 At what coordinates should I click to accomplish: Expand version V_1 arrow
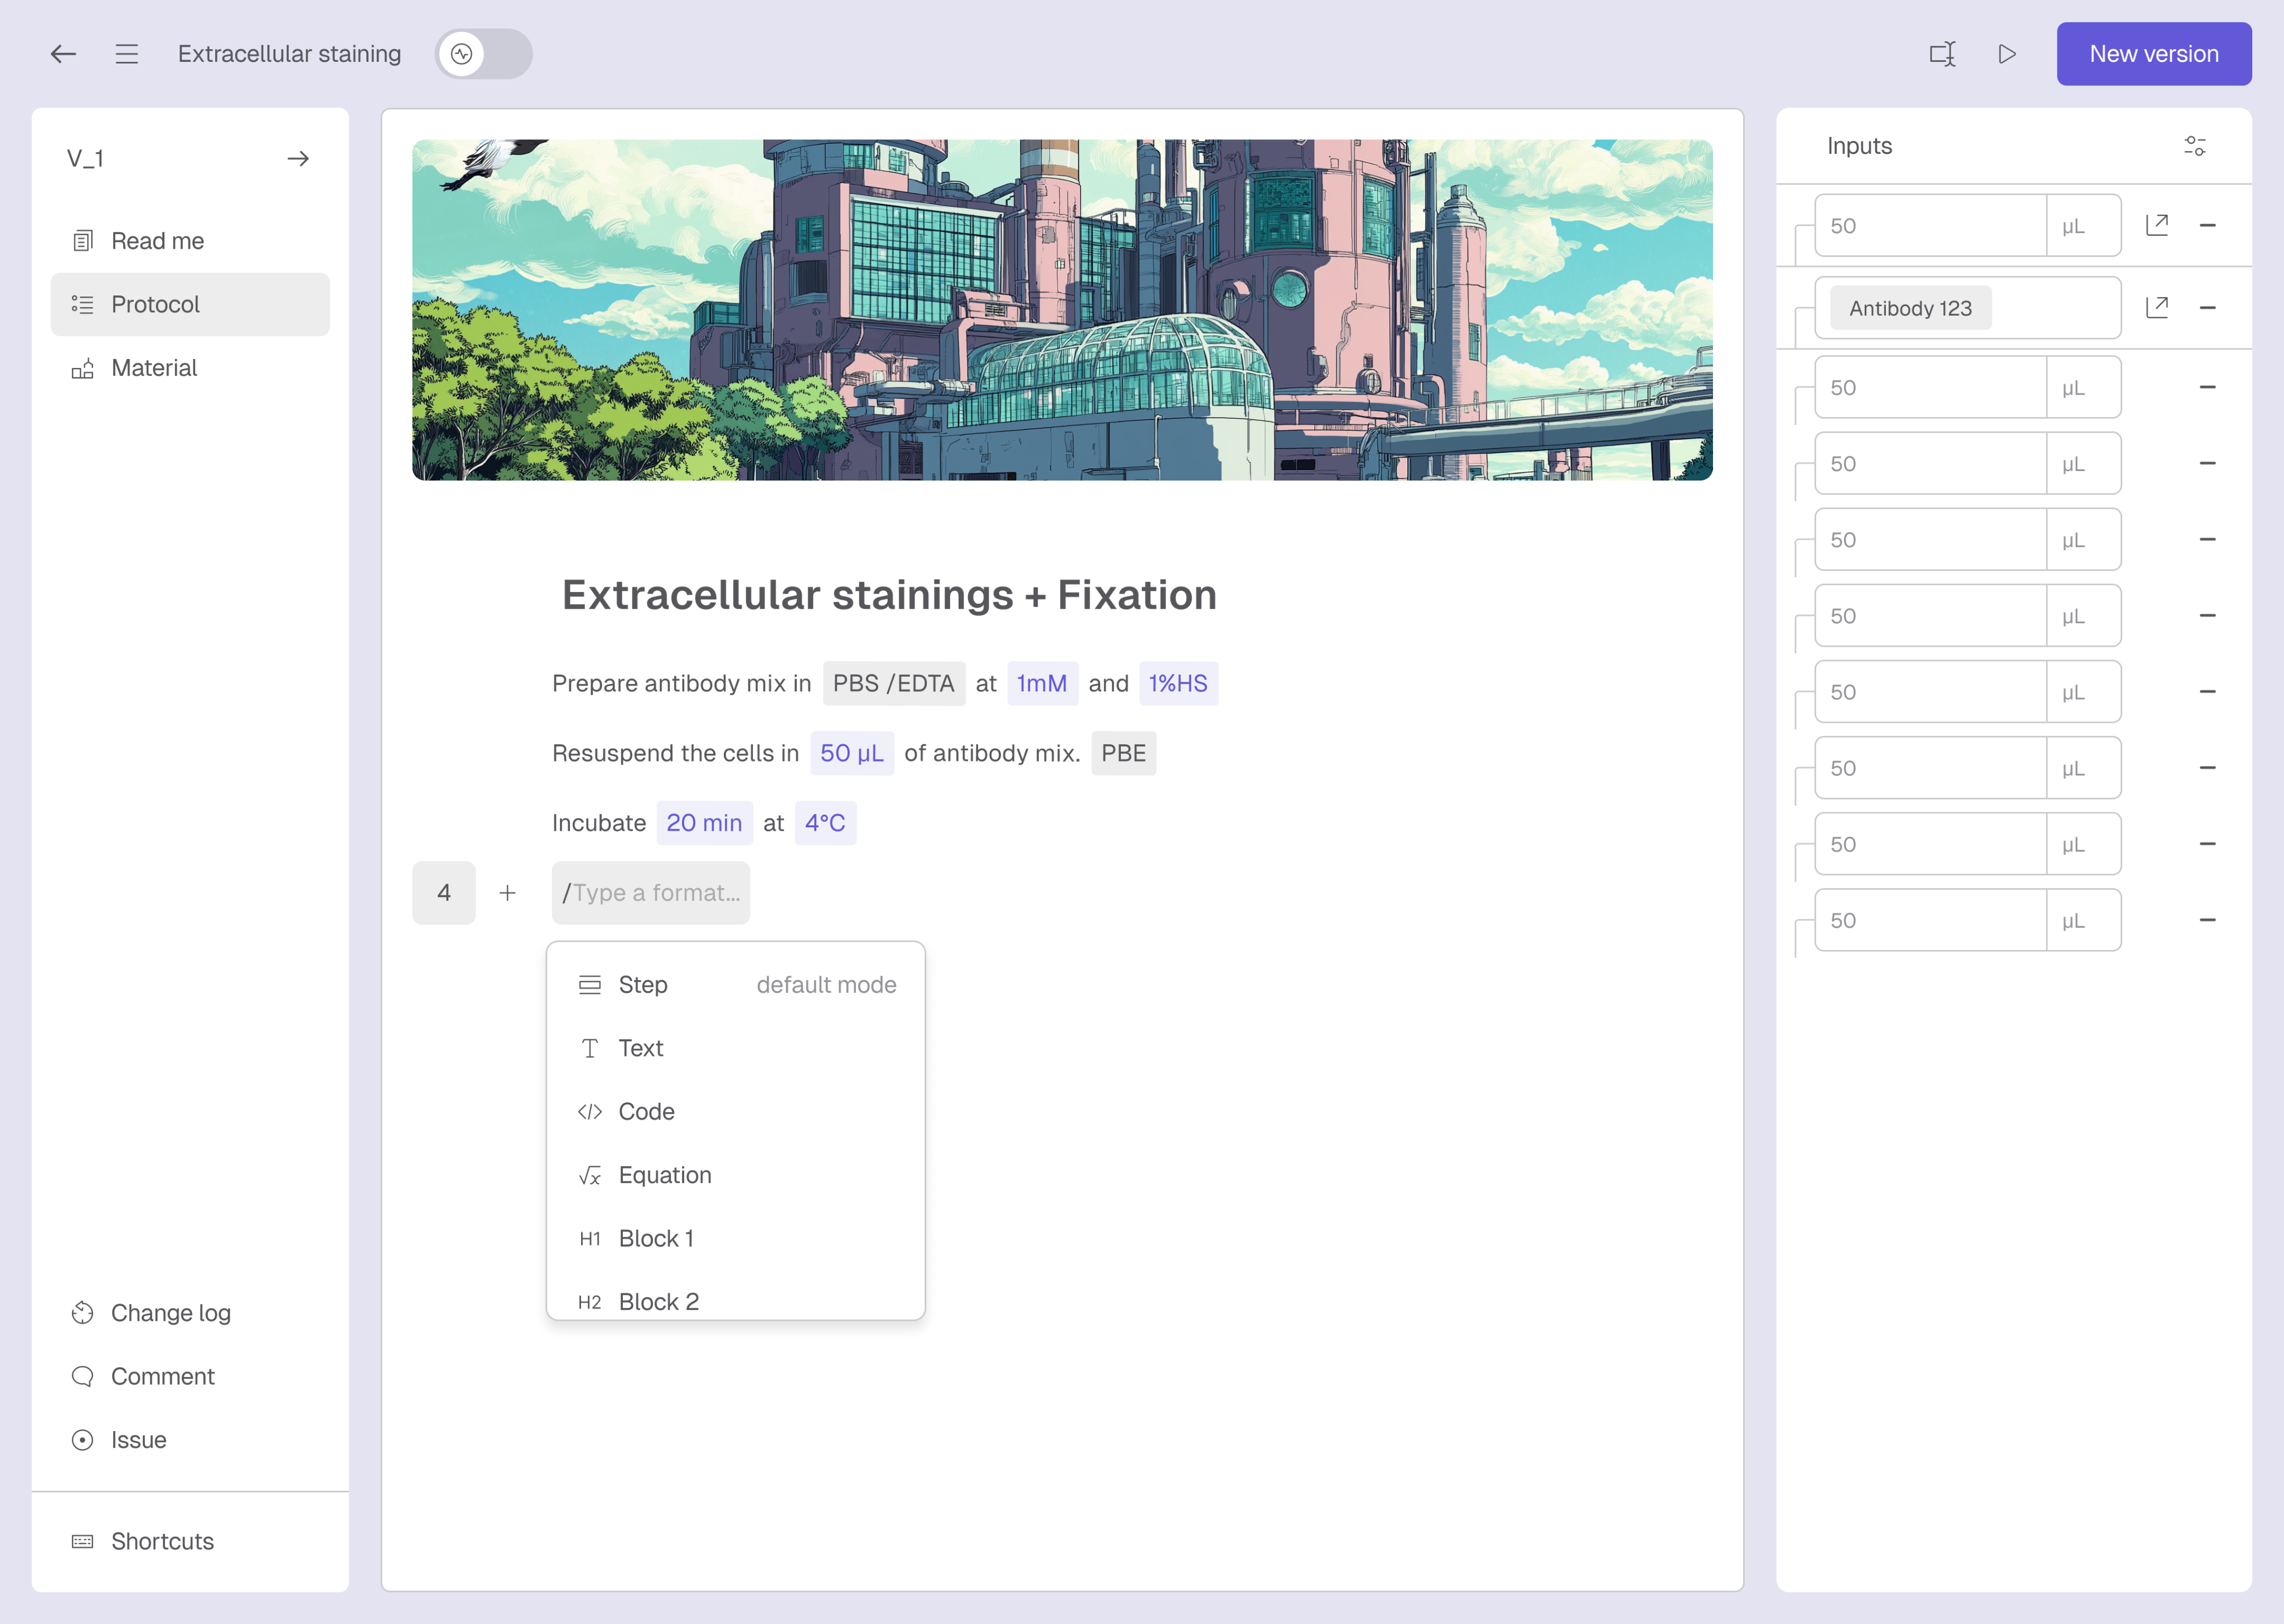[297, 159]
